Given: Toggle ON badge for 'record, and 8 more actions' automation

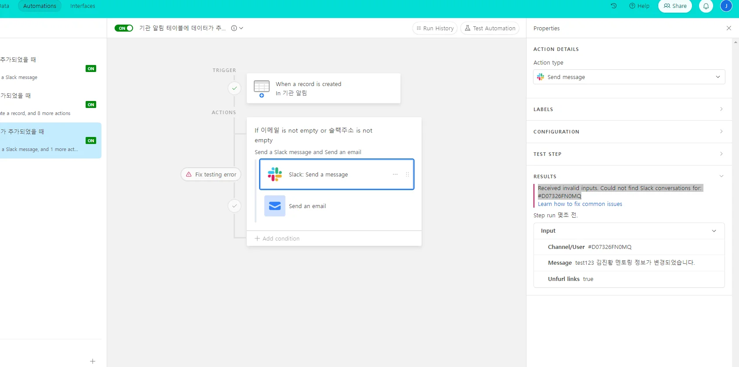Looking at the screenshot, I should tap(91, 104).
